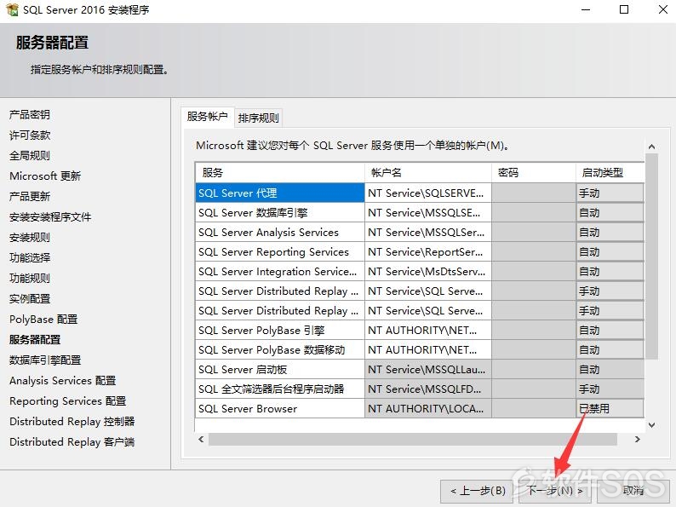The image size is (676, 507).
Task: Cancel setup with 取消 button
Action: coord(633,491)
